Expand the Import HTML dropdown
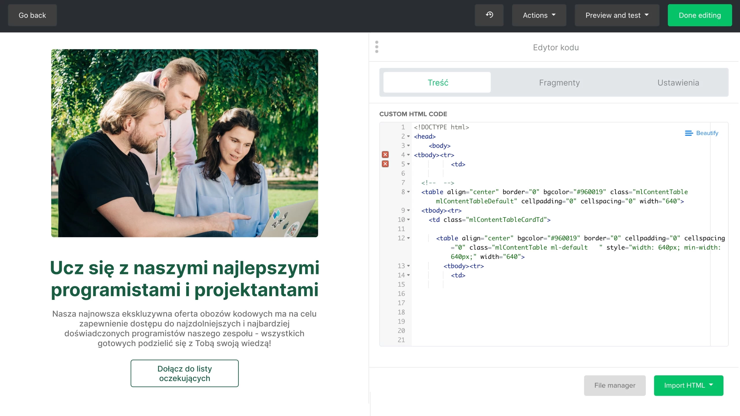This screenshot has height=416, width=740. [x=688, y=385]
